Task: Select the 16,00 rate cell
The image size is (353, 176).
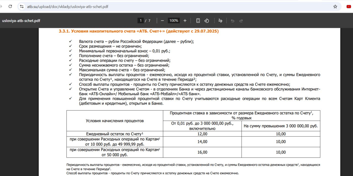Action: pyautogui.click(x=202, y=152)
